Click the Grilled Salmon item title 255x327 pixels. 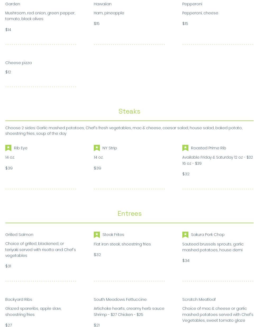click(19, 235)
